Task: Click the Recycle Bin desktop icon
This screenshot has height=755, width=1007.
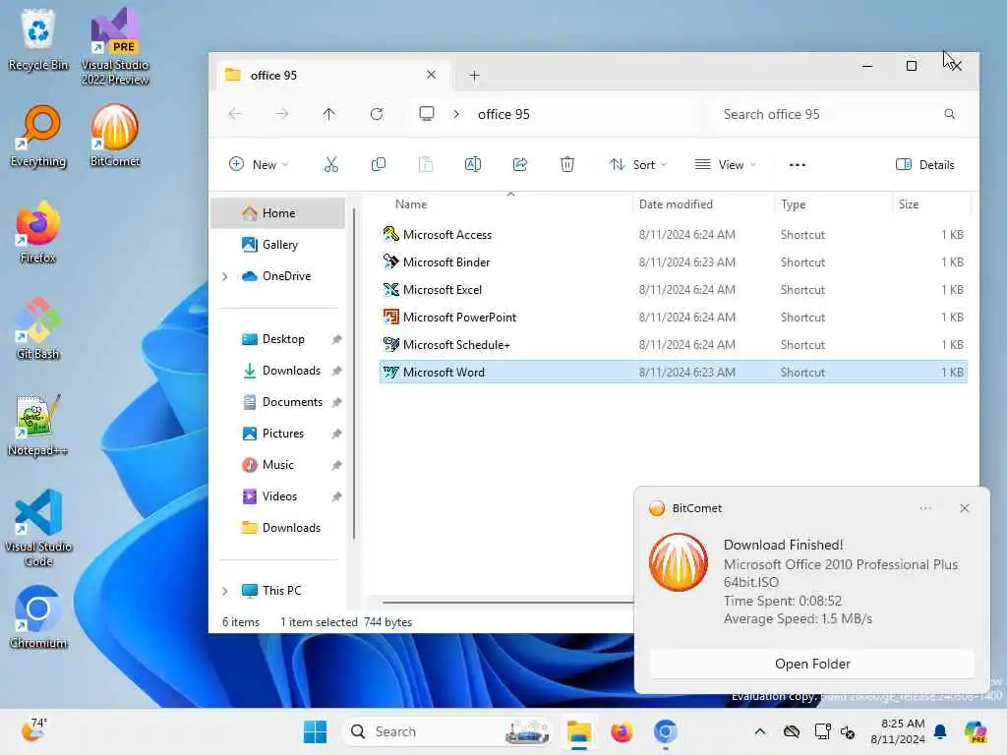Action: pos(38,39)
